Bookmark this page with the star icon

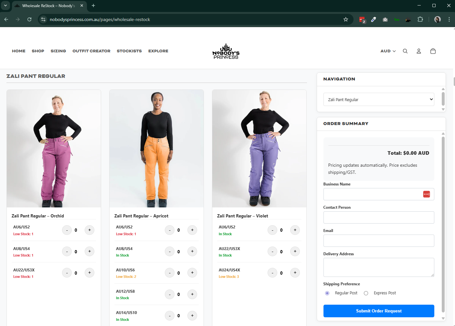tap(346, 19)
